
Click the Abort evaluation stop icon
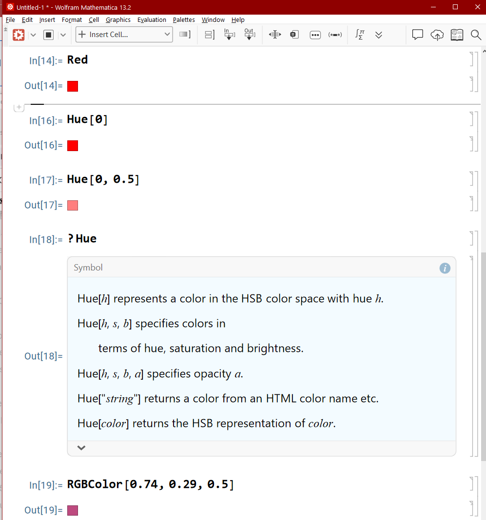click(x=48, y=35)
